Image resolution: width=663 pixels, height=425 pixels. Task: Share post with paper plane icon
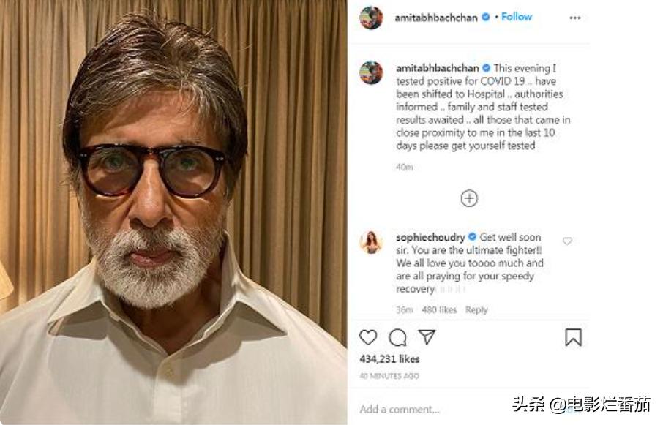[x=427, y=336]
